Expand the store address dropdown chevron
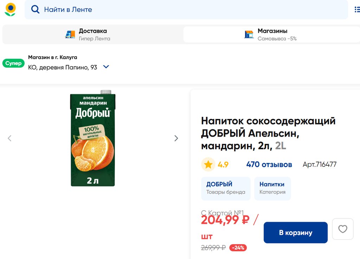This screenshot has width=360, height=259. tap(106, 67)
